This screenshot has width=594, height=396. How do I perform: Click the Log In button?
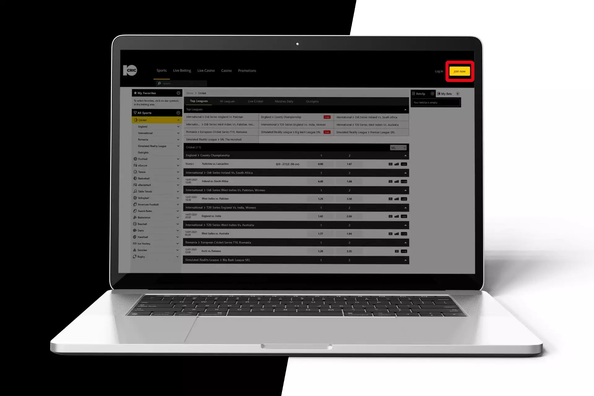click(438, 71)
